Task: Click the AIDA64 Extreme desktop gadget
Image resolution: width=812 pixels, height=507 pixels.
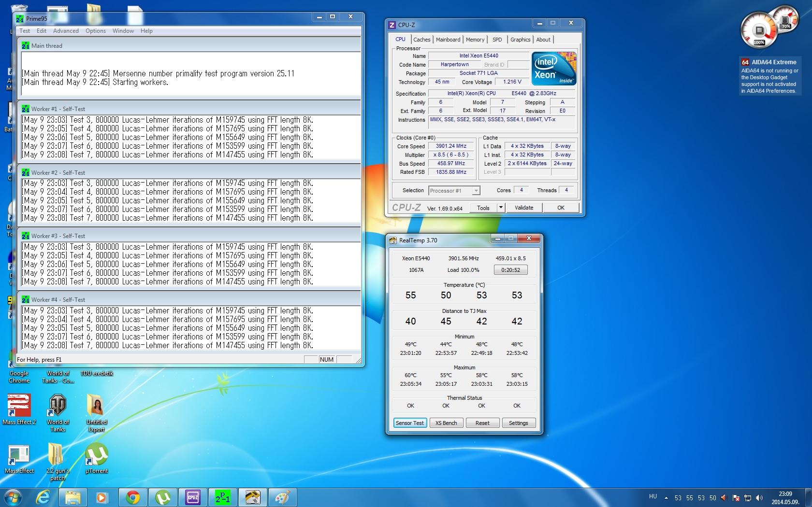Action: [769, 76]
